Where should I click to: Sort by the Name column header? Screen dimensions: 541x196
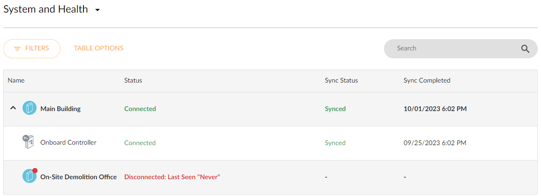pyautogui.click(x=16, y=80)
